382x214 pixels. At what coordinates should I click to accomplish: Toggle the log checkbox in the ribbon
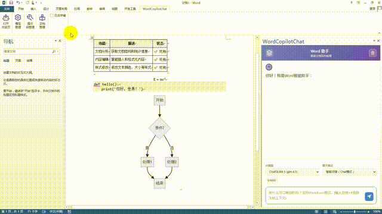click(x=52, y=15)
